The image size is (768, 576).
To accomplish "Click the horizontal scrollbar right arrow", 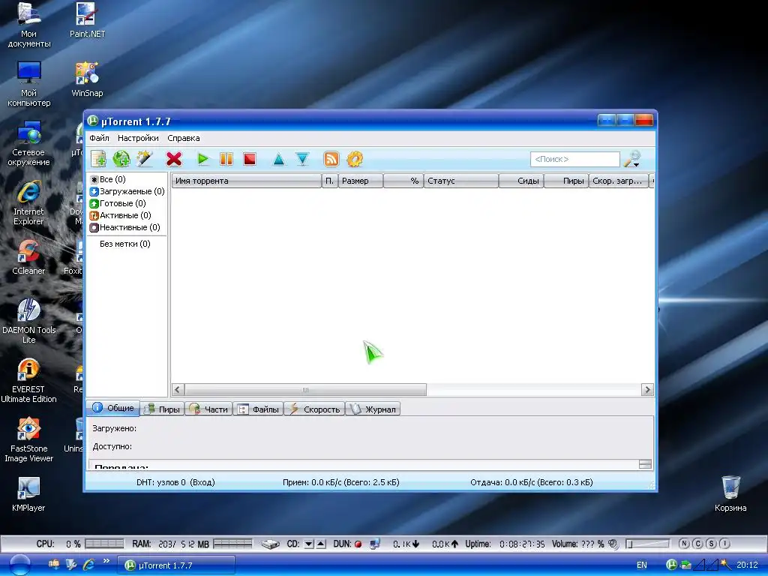I will point(647,390).
